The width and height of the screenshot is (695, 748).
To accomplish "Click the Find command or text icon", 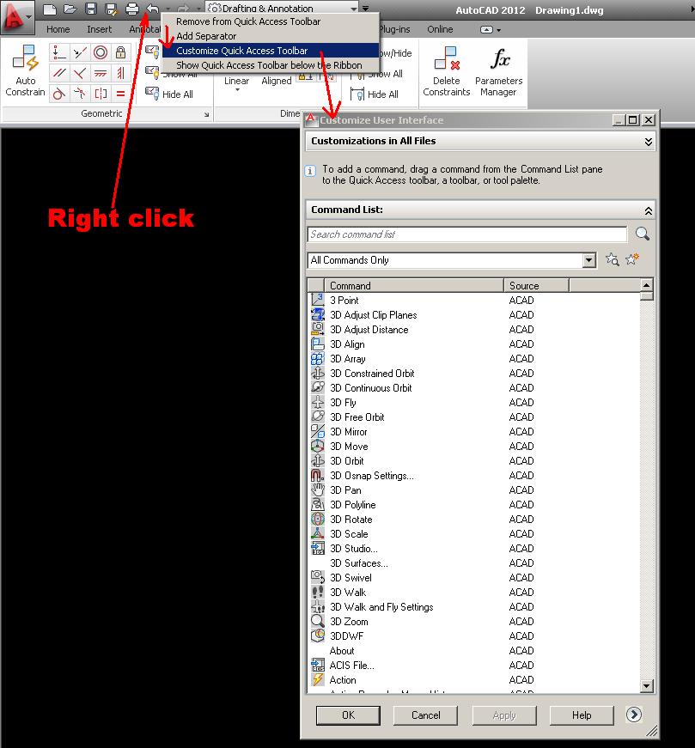I will (612, 259).
